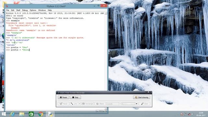Click the action center flag tray icon
This screenshot has height=117, width=208.
click(x=182, y=114)
